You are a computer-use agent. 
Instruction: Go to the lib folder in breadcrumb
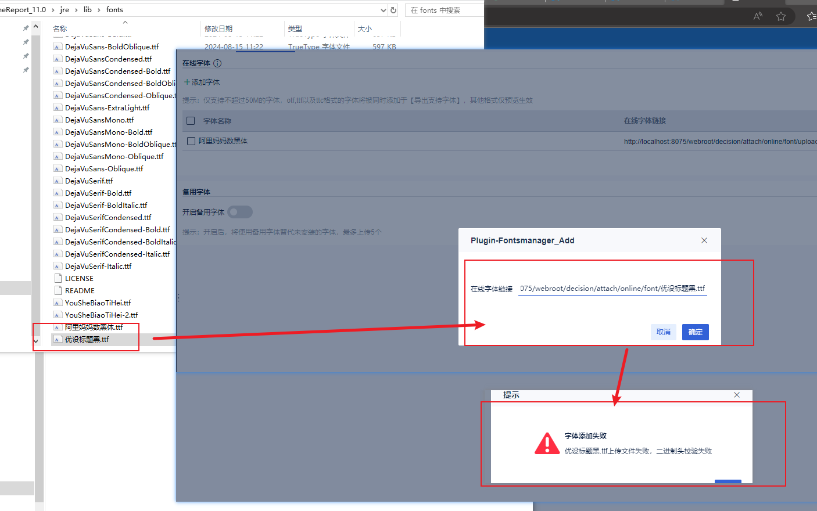tap(88, 10)
